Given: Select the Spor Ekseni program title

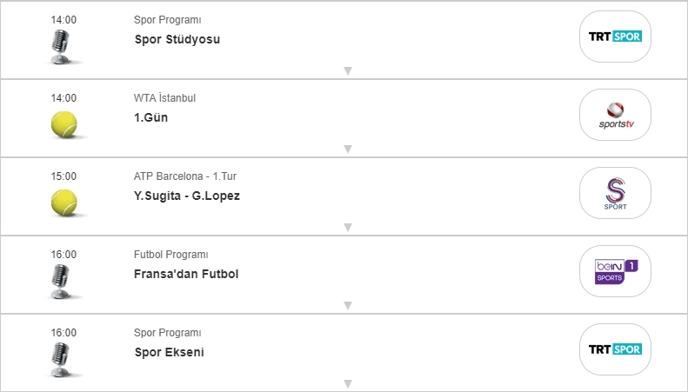Looking at the screenshot, I should coord(170,352).
